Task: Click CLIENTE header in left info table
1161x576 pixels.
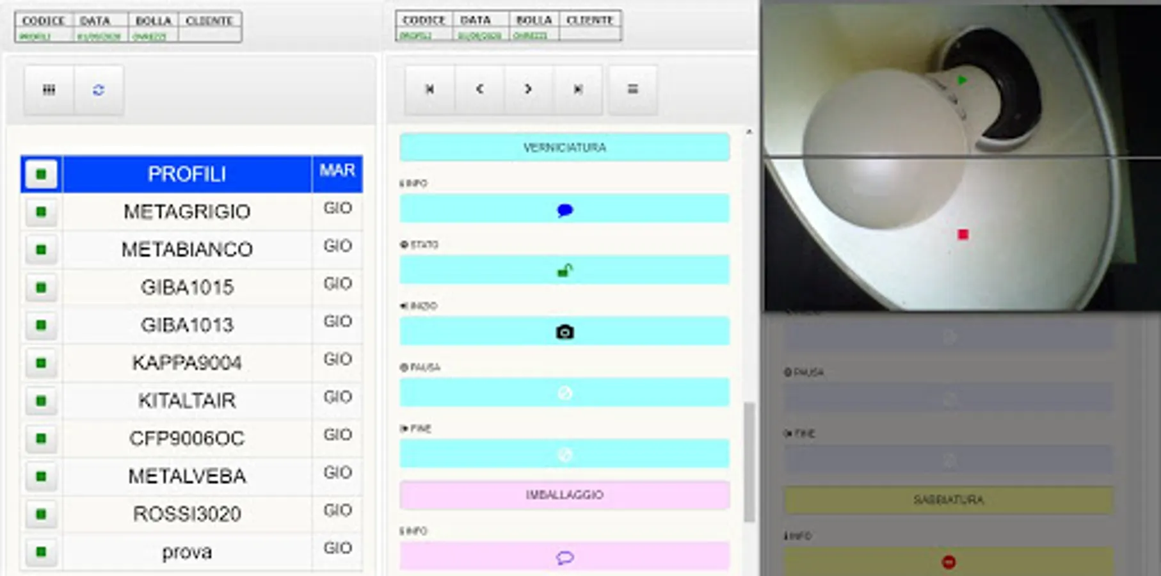Action: [x=209, y=20]
